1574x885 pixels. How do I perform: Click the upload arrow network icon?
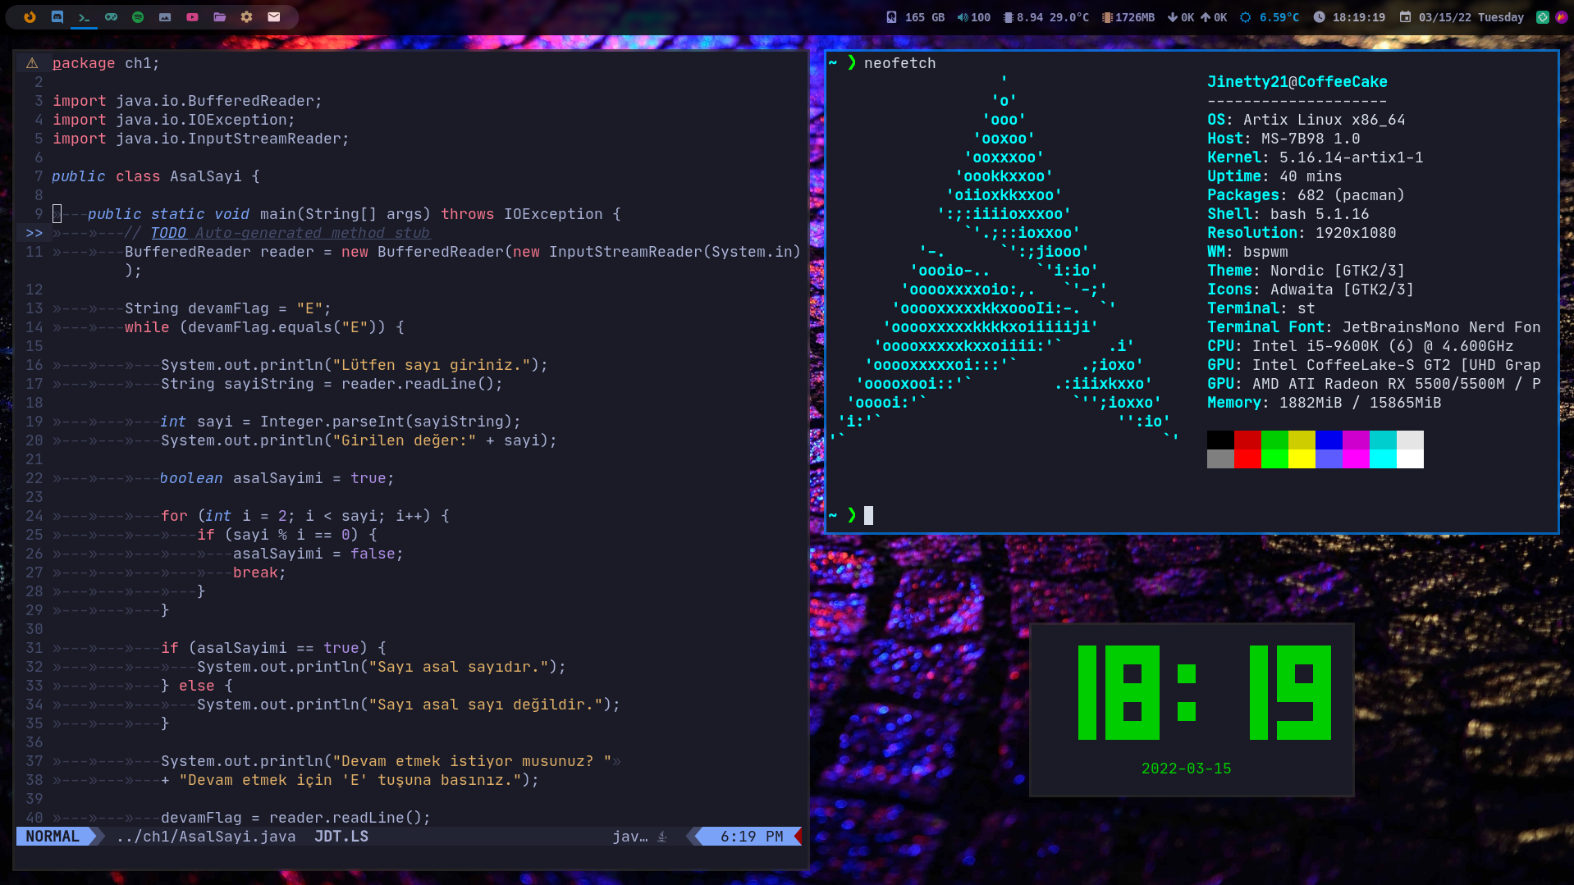[x=1205, y=17]
